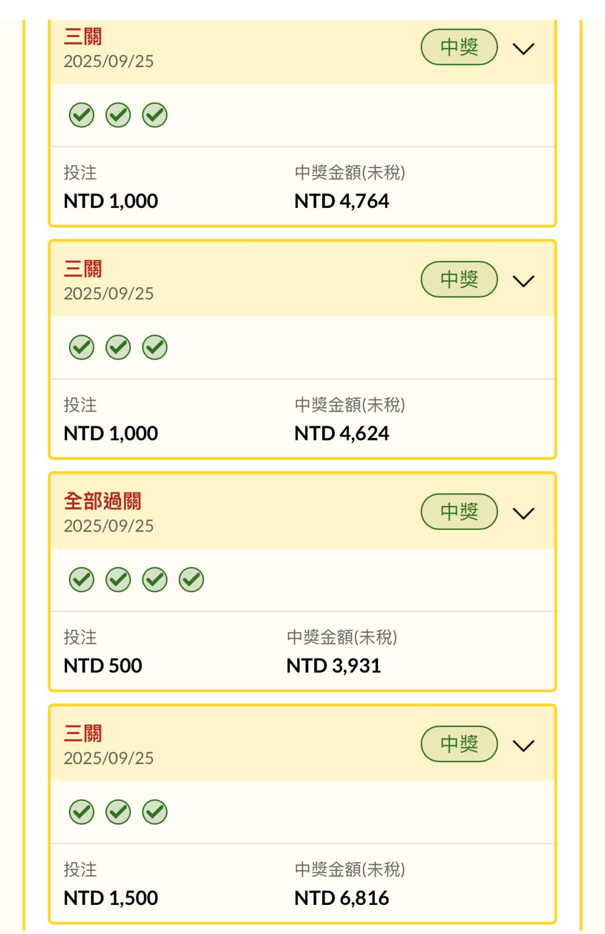The height and width of the screenshot is (934, 605).
Task: Click 中獎 badge on the NTD 6,816 card
Action: coord(459,744)
